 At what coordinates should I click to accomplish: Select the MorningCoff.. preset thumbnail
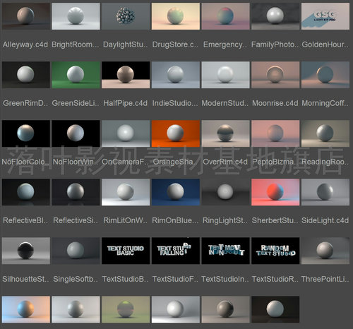[325, 75]
